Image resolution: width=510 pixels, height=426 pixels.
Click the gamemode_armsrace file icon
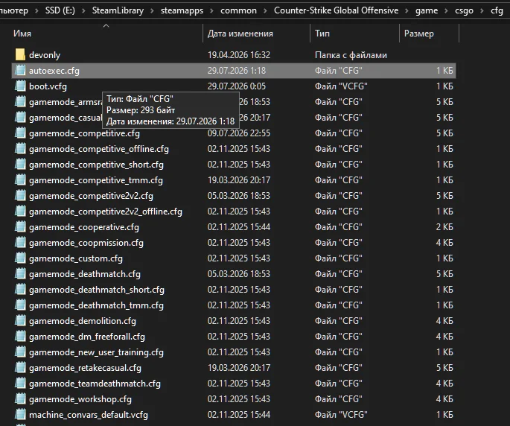tap(20, 101)
